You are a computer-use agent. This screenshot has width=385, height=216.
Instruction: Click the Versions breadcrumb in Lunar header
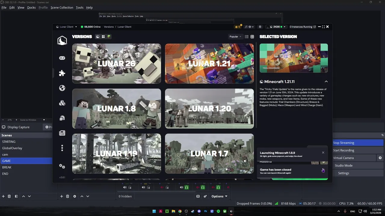tap(109, 27)
